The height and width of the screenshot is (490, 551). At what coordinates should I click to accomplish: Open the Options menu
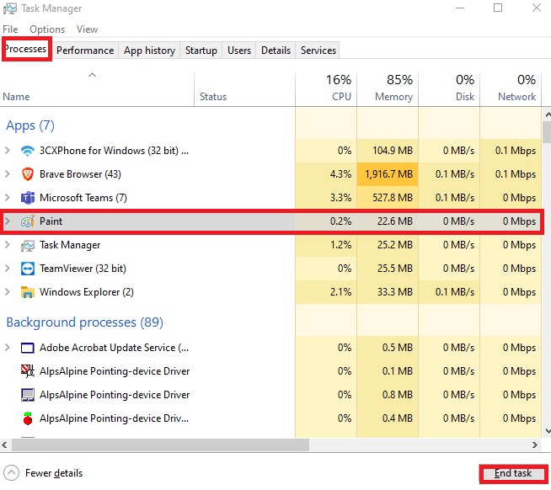point(47,29)
